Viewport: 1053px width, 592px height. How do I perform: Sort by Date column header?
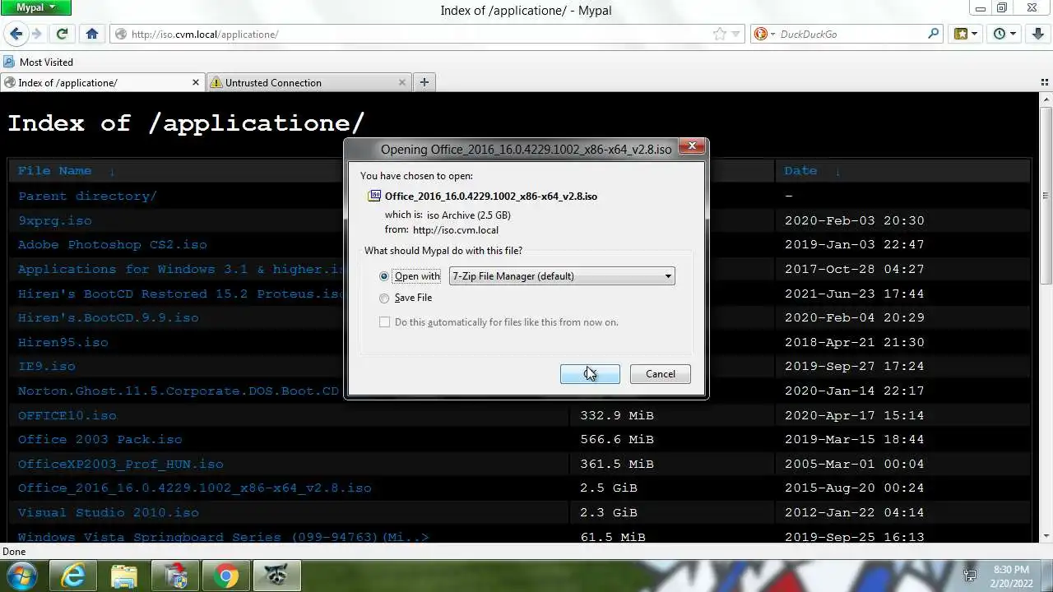click(x=800, y=171)
